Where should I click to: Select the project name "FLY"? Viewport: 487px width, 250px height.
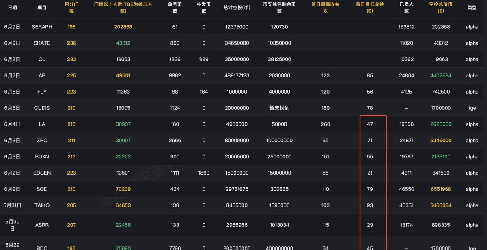click(42, 92)
